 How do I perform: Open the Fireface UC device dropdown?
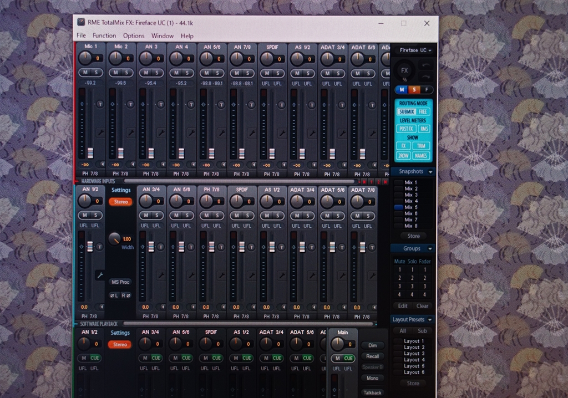tap(415, 50)
